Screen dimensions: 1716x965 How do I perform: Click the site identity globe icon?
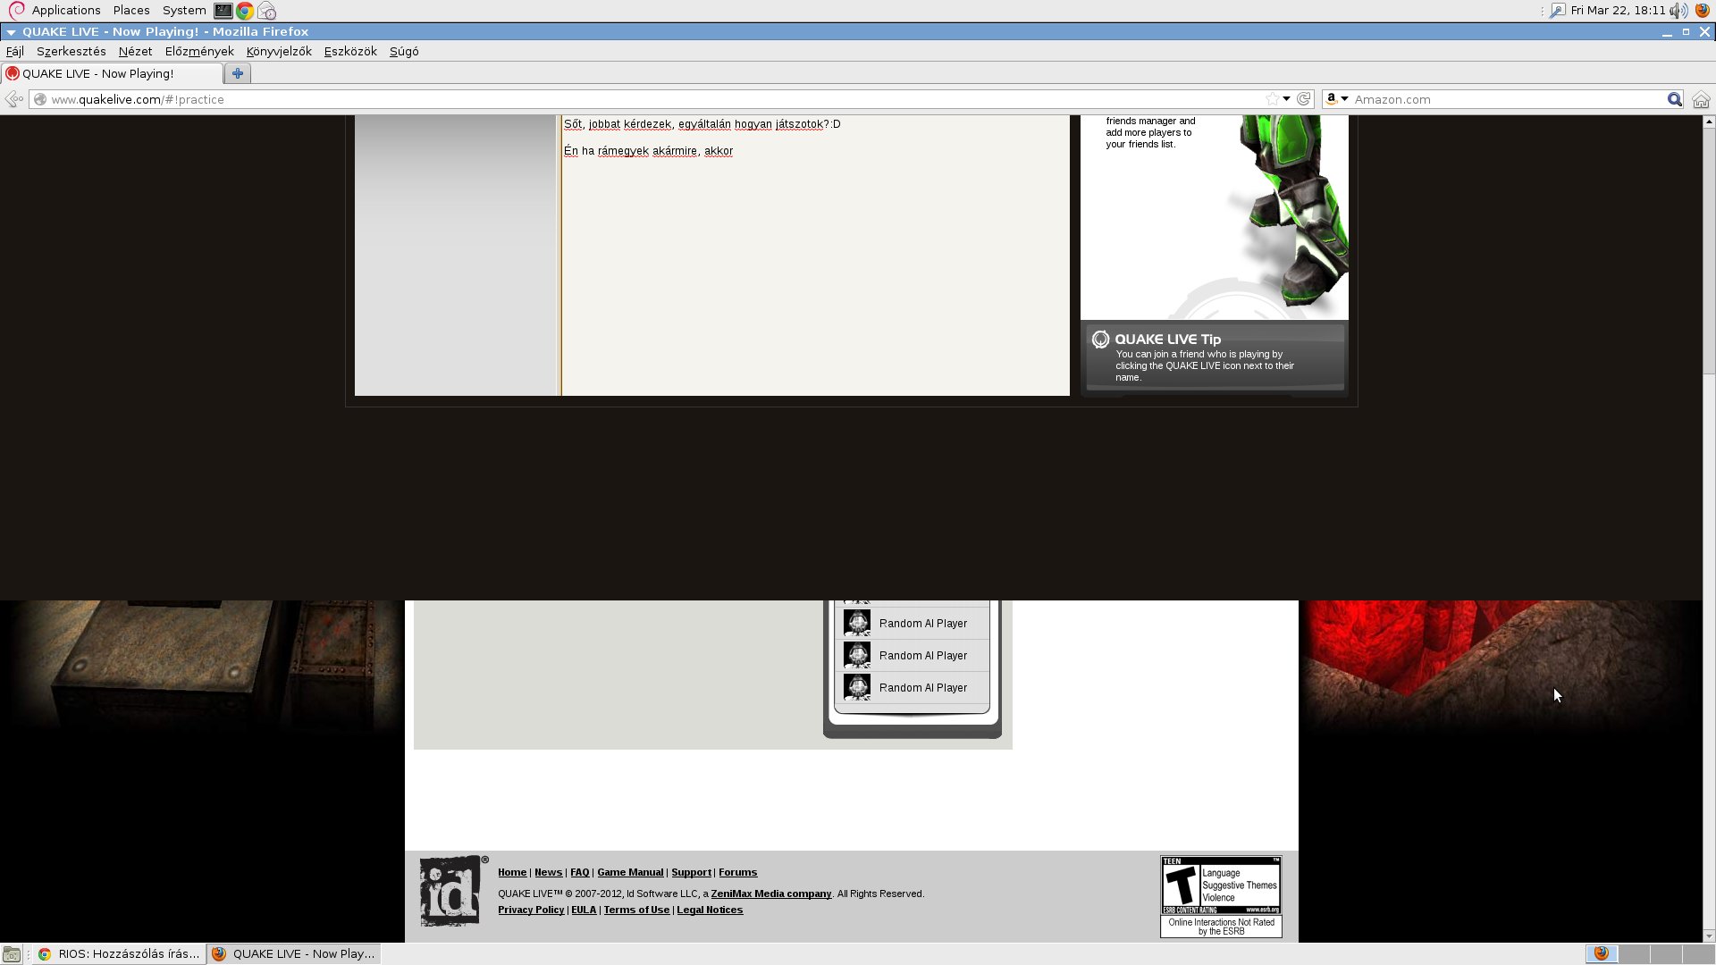click(40, 99)
